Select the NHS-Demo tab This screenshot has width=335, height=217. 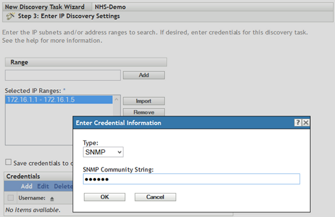tap(110, 7)
